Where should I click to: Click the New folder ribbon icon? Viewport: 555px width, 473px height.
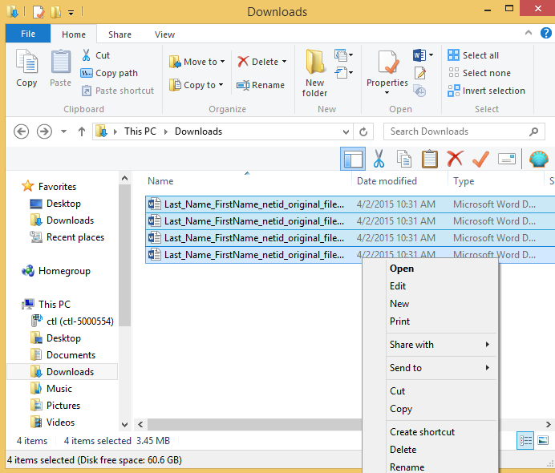point(314,73)
